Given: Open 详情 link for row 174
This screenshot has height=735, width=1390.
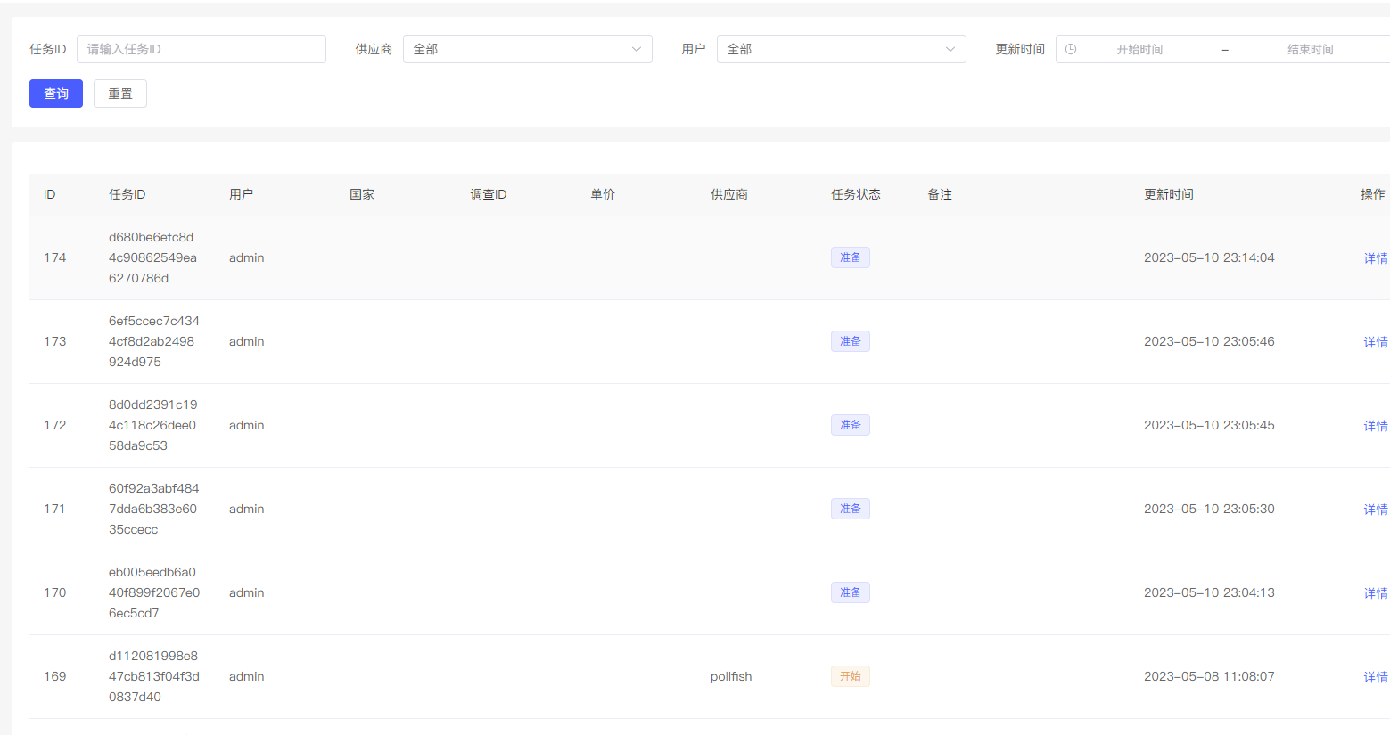Looking at the screenshot, I should (x=1375, y=258).
